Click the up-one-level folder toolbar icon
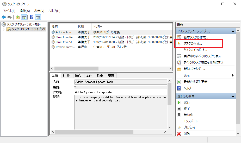This screenshot has height=143, width=241. coord(18,17)
